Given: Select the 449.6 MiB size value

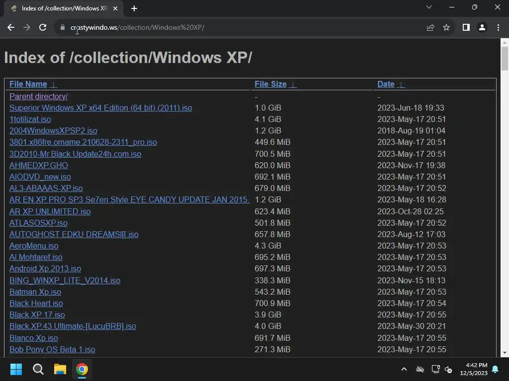Looking at the screenshot, I should pos(272,142).
